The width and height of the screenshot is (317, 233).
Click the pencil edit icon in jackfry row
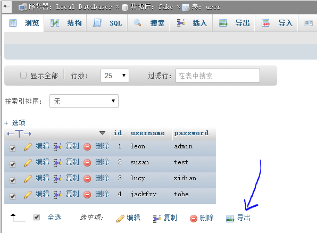click(28, 195)
